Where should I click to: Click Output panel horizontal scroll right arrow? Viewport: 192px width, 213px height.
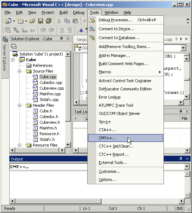182,201
